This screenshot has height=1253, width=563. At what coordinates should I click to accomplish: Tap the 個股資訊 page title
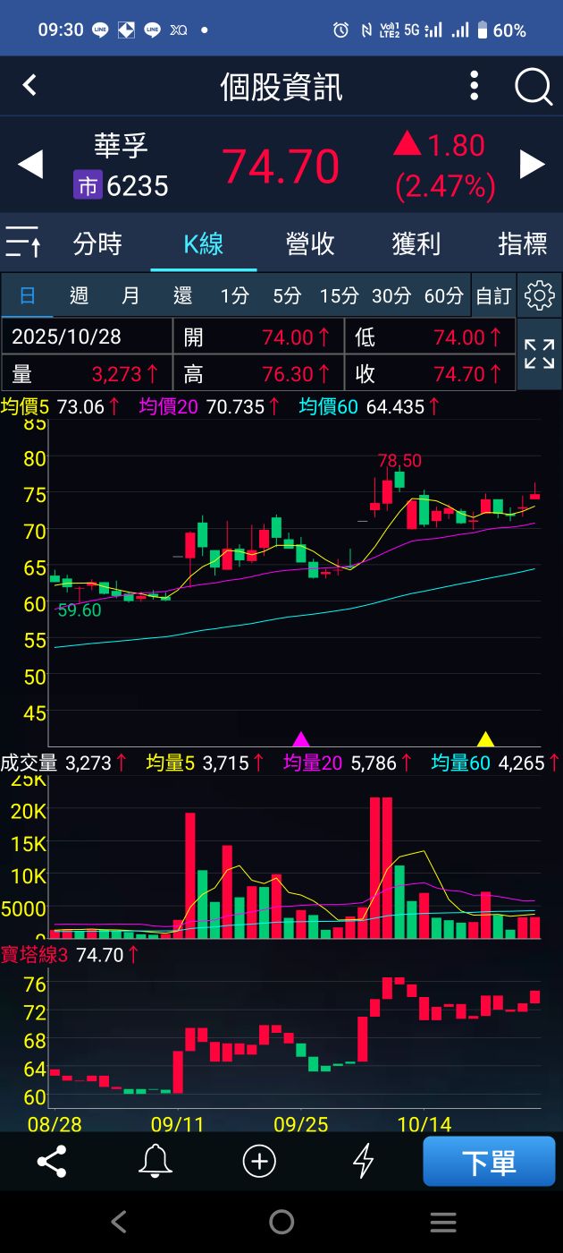281,88
